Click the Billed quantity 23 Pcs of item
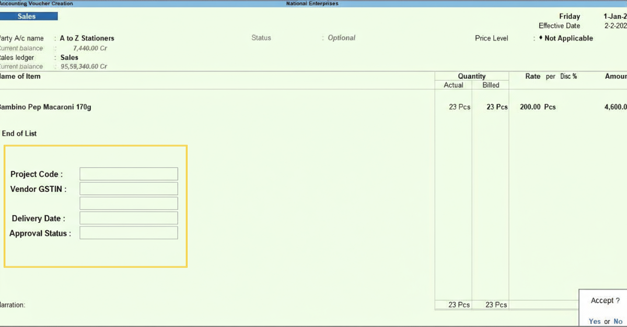The width and height of the screenshot is (627, 327). point(496,107)
